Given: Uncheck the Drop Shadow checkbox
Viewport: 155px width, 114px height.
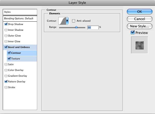Looking at the screenshot, I should click(6, 24).
